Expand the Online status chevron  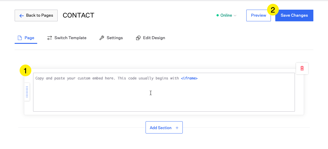[x=235, y=15]
